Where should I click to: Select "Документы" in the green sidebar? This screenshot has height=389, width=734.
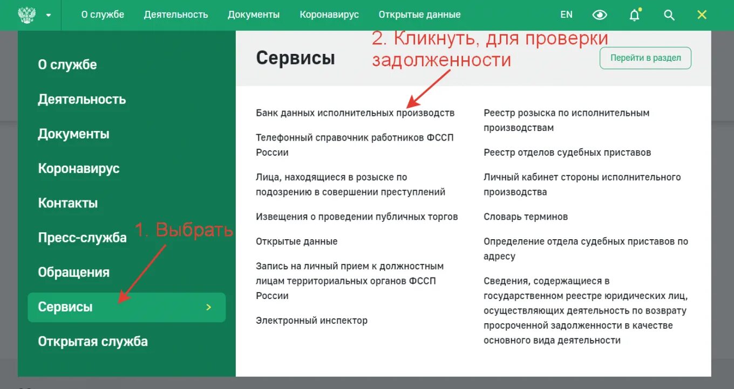pos(73,134)
